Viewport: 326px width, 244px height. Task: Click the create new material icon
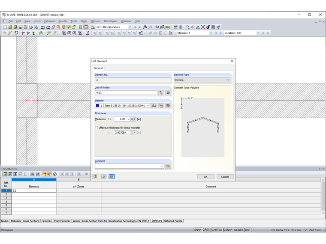coord(161,106)
